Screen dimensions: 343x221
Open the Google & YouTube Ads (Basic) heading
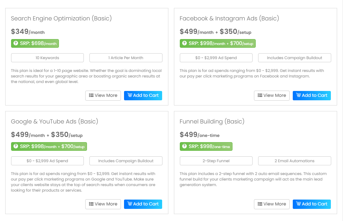(54, 121)
